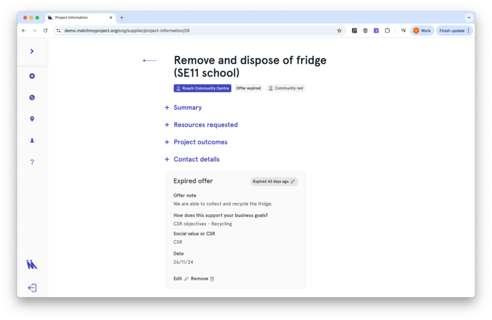Open the globe icon in the sidebar
This screenshot has width=492, height=320.
click(32, 98)
